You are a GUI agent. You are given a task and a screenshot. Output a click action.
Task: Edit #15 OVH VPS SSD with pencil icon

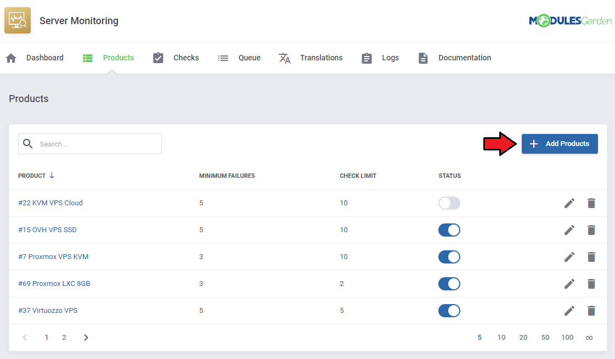569,230
